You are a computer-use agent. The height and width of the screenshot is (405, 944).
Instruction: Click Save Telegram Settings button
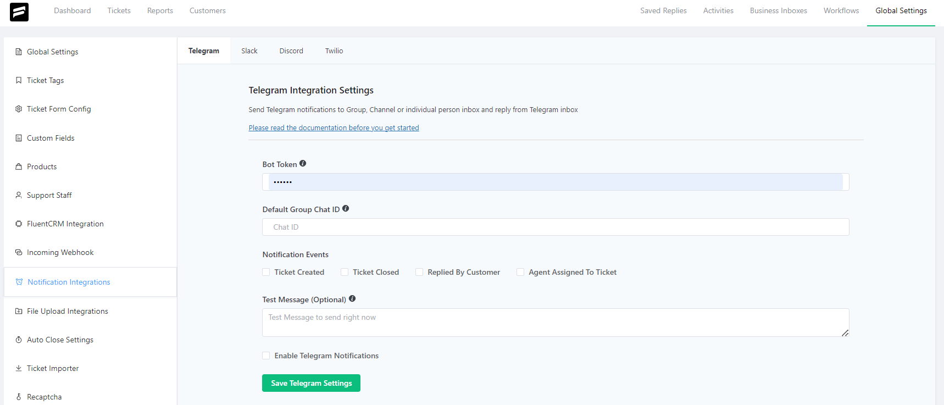(x=311, y=383)
